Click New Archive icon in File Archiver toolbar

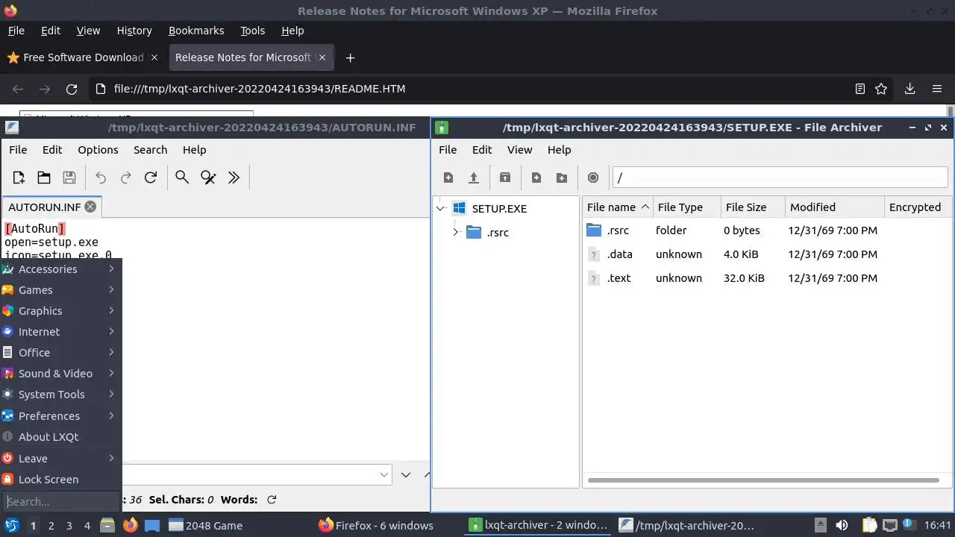(448, 178)
